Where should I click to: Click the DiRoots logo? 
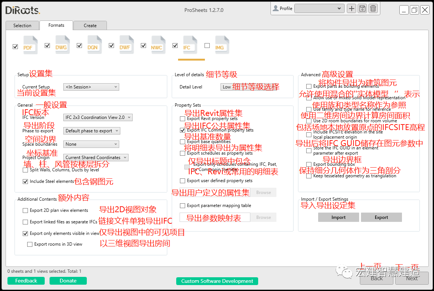23,10
